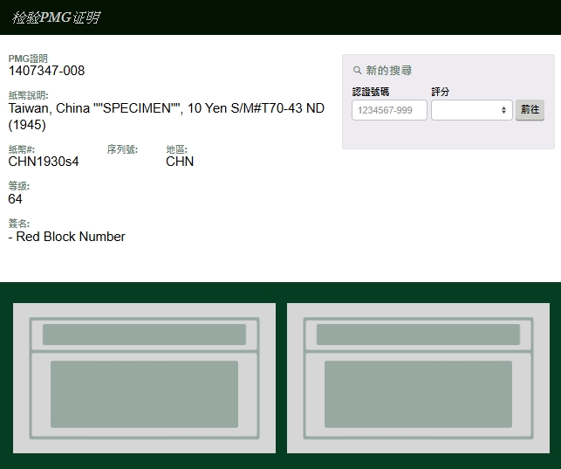Click the 紙幣# label
561x469 pixels.
coord(22,149)
